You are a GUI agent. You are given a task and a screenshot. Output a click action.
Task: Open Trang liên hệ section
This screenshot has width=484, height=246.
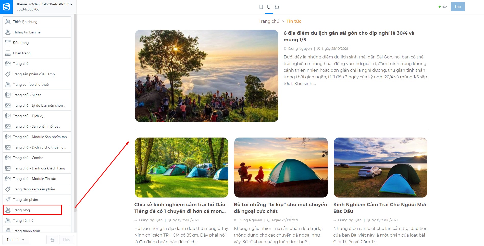coord(37,220)
